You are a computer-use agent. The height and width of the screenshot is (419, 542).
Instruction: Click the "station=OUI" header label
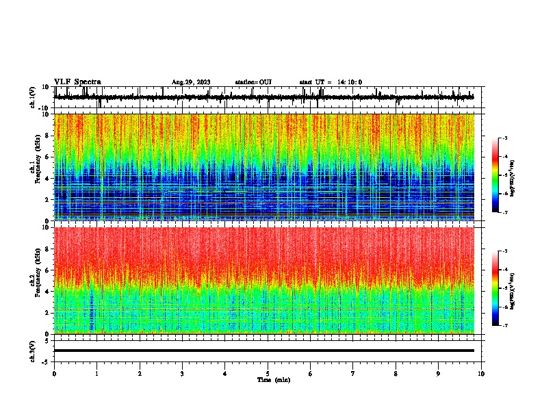(x=253, y=82)
